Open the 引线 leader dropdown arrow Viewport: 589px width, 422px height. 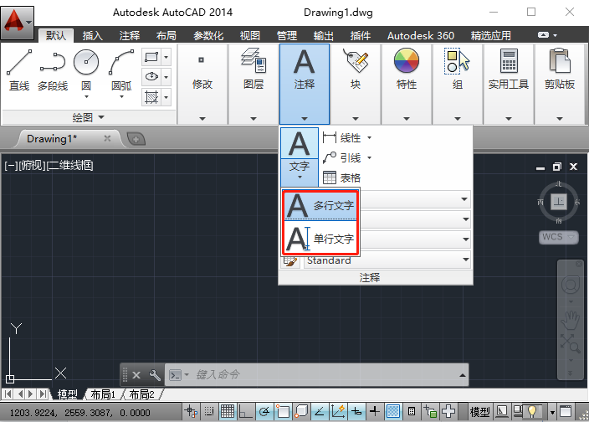[x=369, y=157]
